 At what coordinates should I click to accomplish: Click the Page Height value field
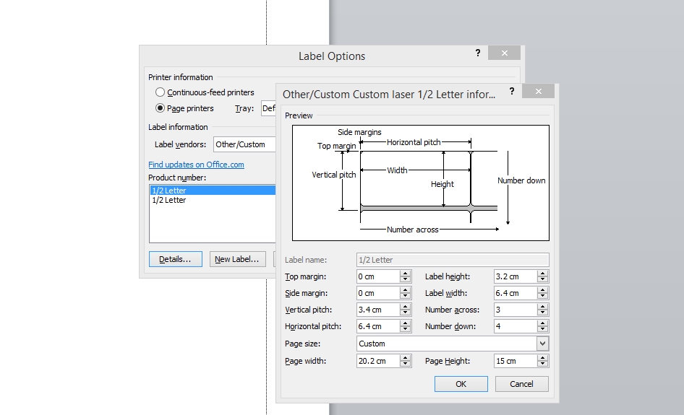(516, 361)
